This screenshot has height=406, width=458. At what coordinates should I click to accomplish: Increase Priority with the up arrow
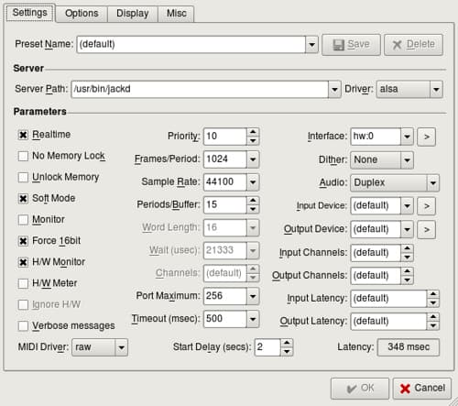[253, 132]
